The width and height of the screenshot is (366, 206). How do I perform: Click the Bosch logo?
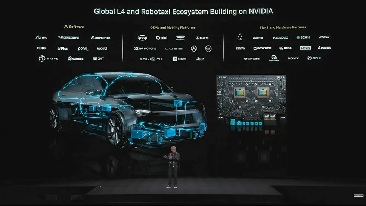(x=303, y=37)
